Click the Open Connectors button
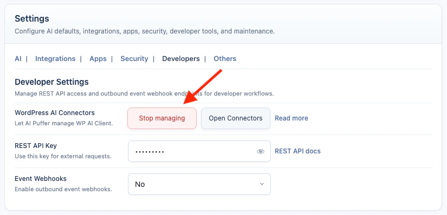The width and height of the screenshot is (447, 215). tap(236, 118)
